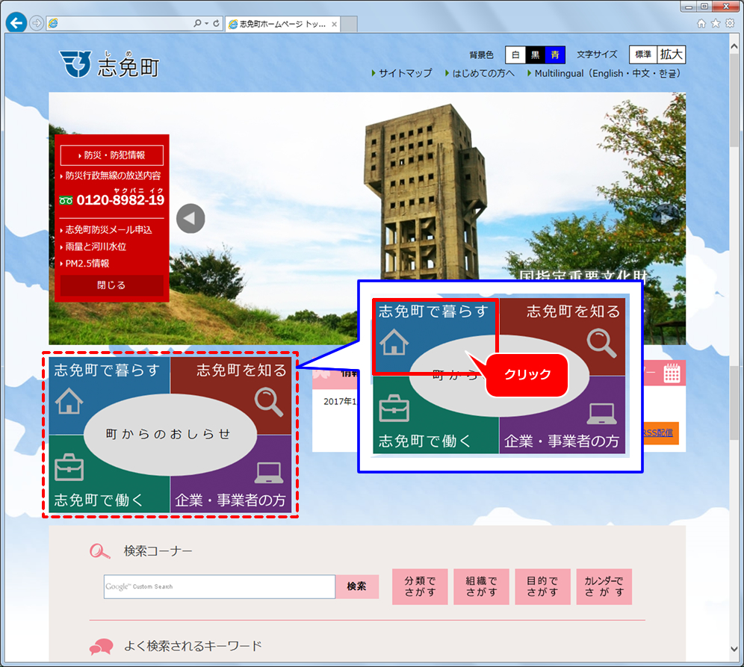The height and width of the screenshot is (667, 744).
Task: Click the browser back arrow button
Action: (16, 22)
